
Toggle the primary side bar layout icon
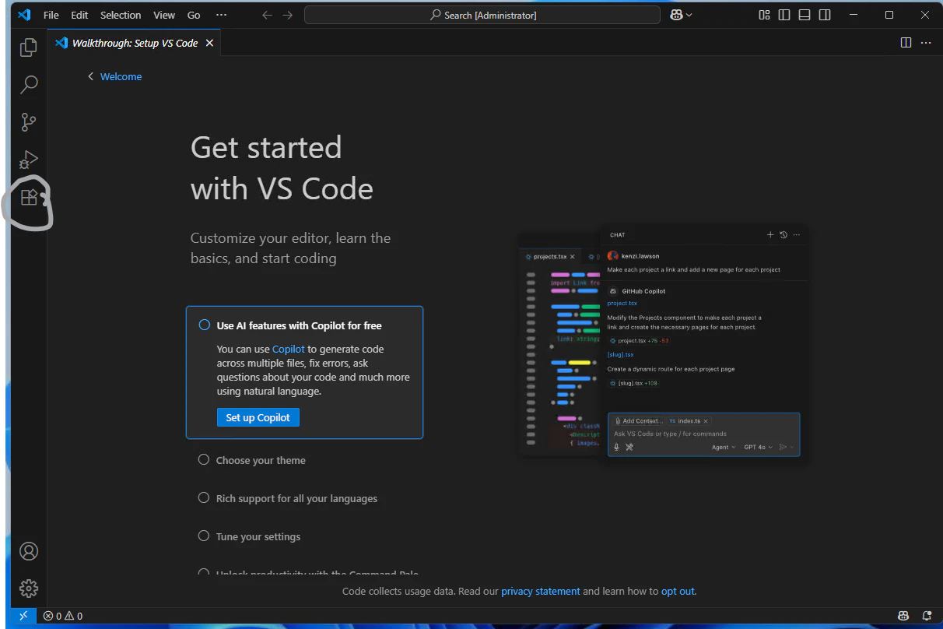coord(784,15)
